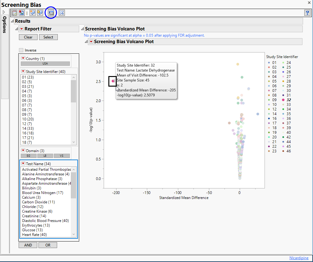Open the Report Filter red triangle menu
Viewport: 313px width, 262px height.
click(21, 29)
